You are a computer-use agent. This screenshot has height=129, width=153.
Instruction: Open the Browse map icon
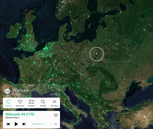click(32, 102)
